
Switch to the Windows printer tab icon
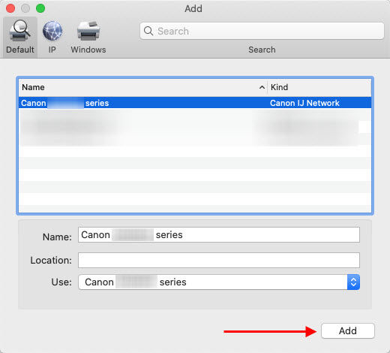coord(88,31)
